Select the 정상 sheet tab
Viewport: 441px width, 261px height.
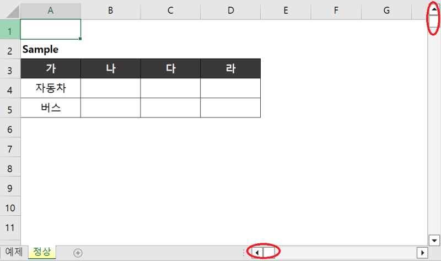(x=42, y=252)
